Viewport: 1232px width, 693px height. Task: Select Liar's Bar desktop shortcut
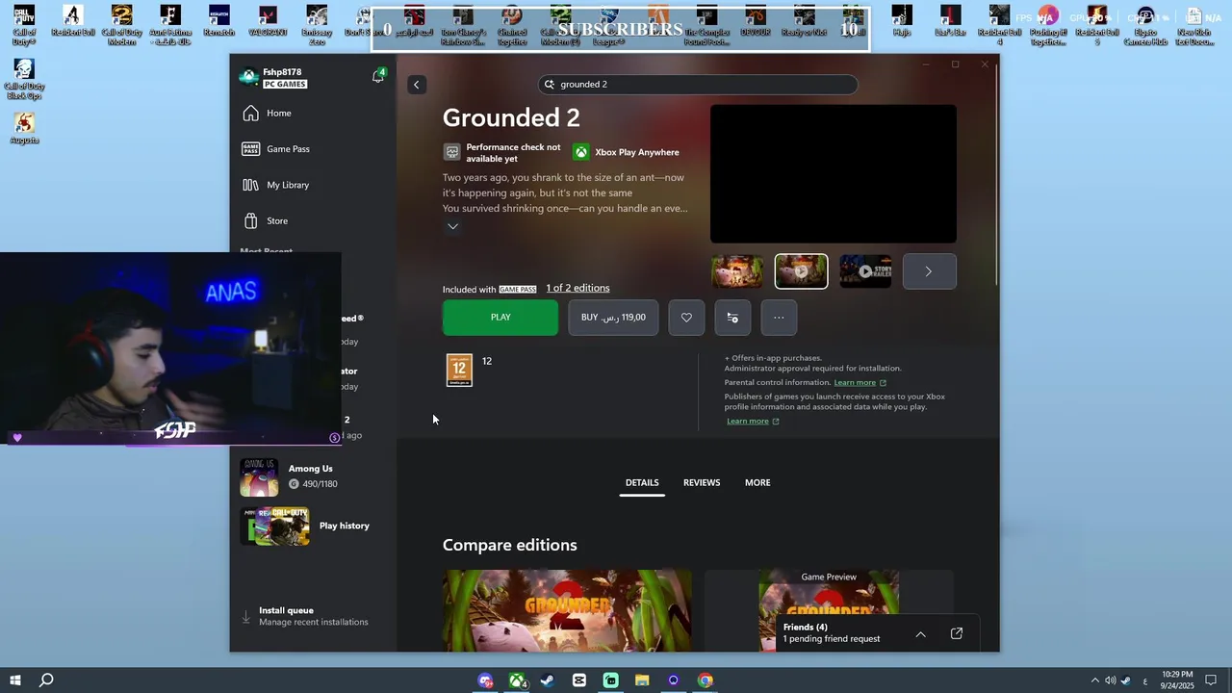pyautogui.click(x=950, y=21)
